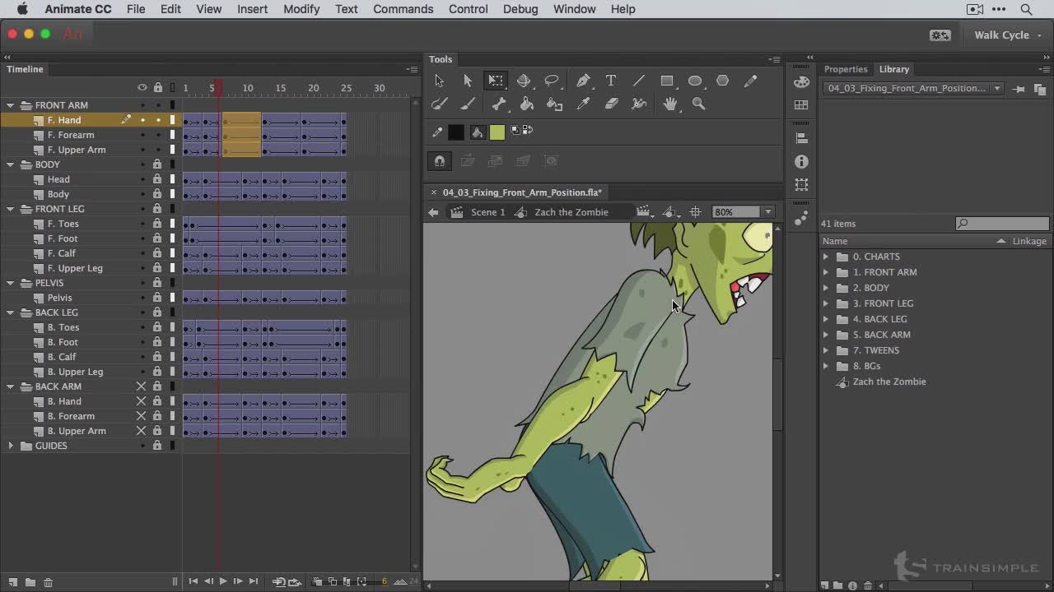
Task: Select the 3D Rotation tool
Action: [524, 81]
